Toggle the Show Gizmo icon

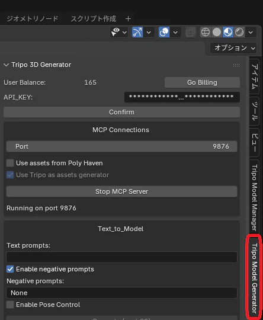137,32
